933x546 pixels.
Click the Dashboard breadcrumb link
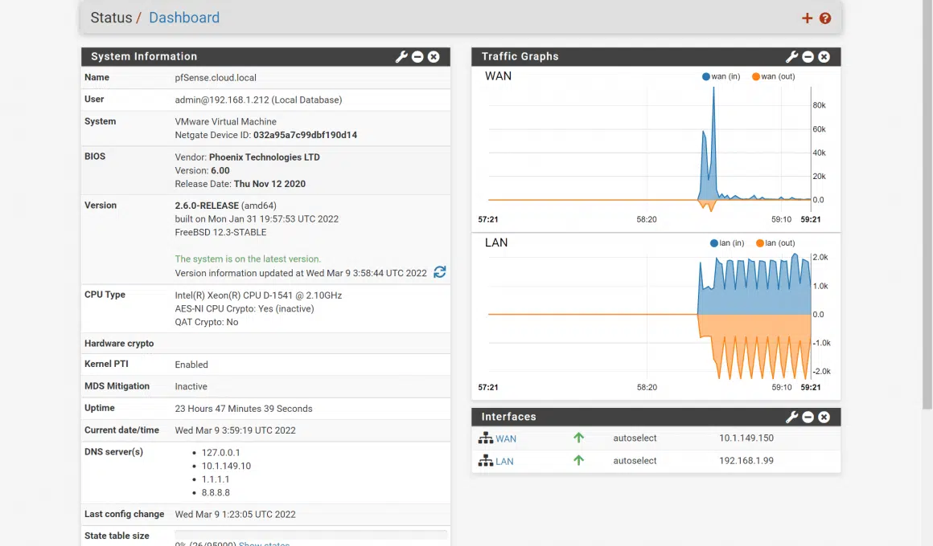click(x=183, y=18)
